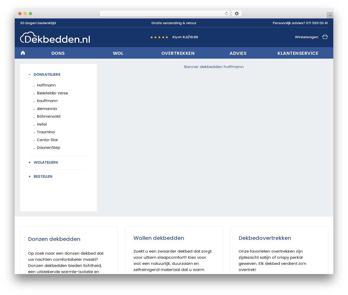The height and width of the screenshot is (295, 348).
Task: Select Hoffmann in the sidebar
Action: click(46, 85)
